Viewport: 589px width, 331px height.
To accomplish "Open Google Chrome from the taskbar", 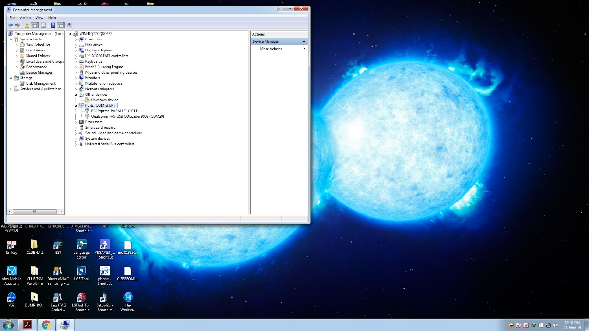I will tap(46, 325).
